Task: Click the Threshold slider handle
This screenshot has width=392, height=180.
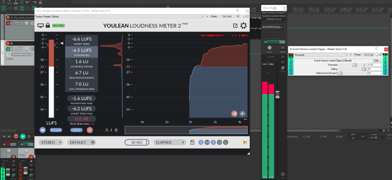Action: [355, 65]
